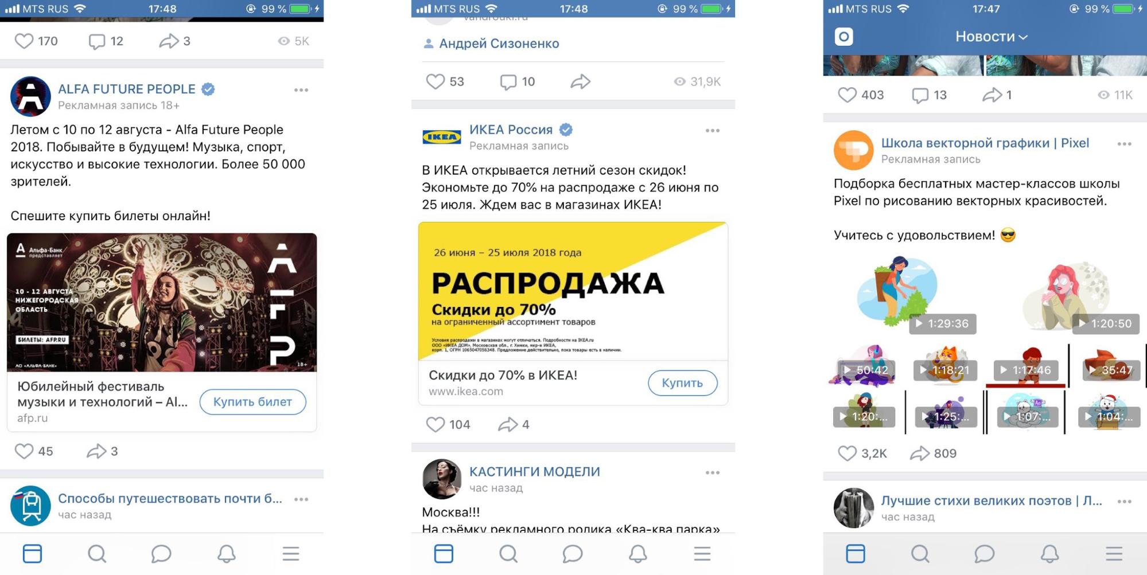1147x575 pixels.
Task: Tap the Купить button on IKEA ad
Action: (x=682, y=383)
